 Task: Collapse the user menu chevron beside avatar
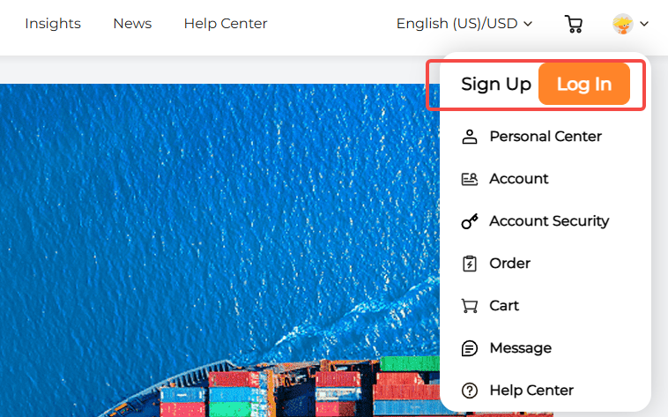pos(644,24)
